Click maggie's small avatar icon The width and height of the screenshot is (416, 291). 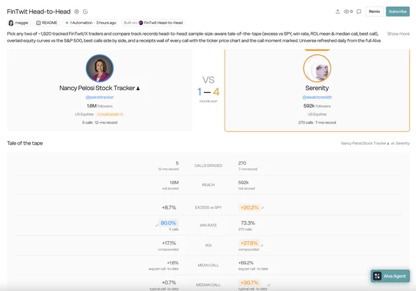tap(11, 23)
